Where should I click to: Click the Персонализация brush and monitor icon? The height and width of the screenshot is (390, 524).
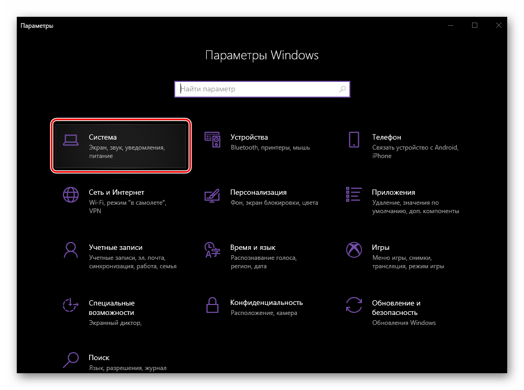pyautogui.click(x=212, y=196)
